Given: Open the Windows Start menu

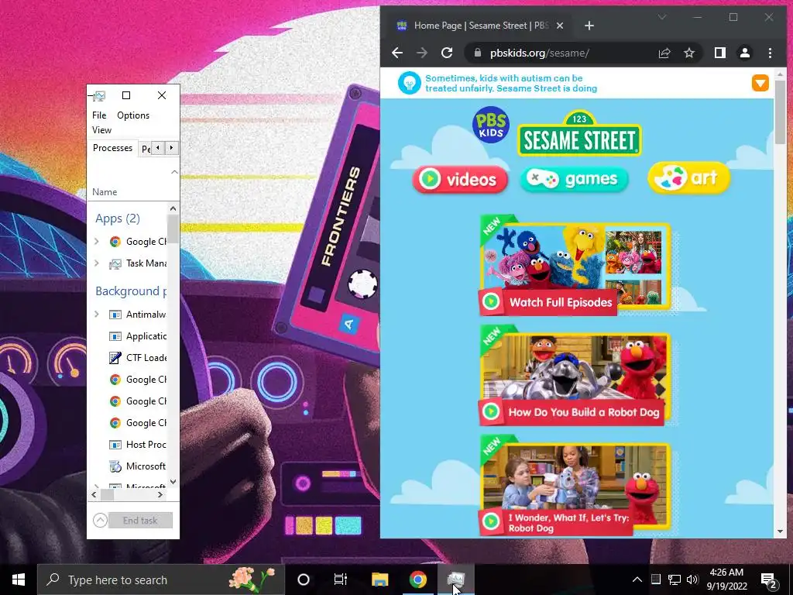Looking at the screenshot, I should pos(19,580).
